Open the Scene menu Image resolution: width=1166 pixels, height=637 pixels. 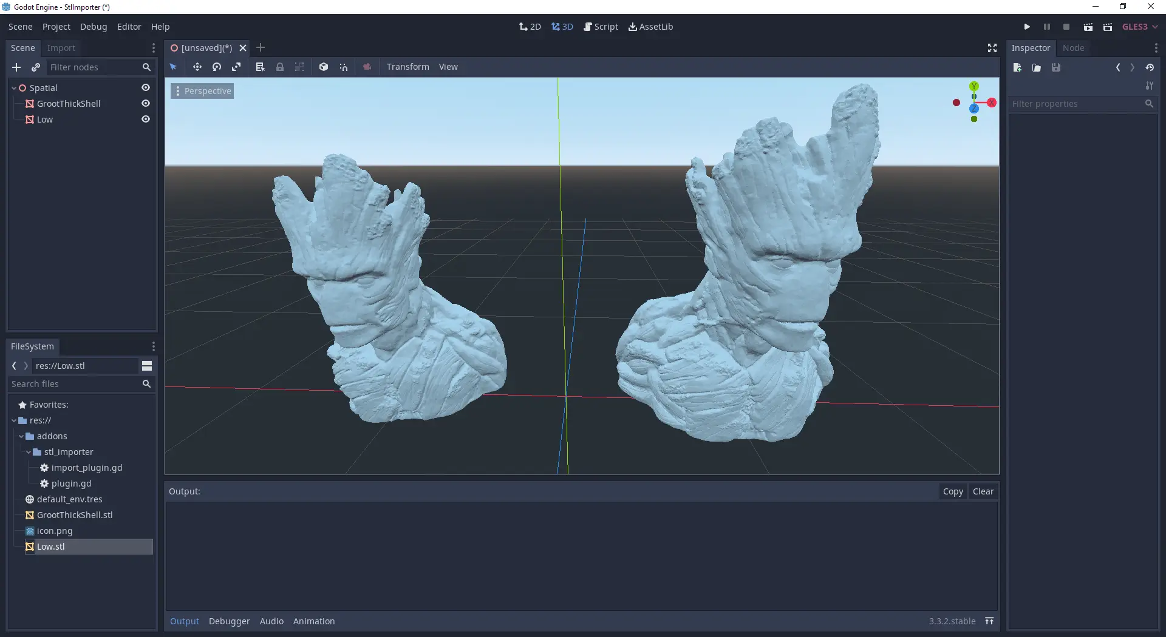pyautogui.click(x=21, y=27)
